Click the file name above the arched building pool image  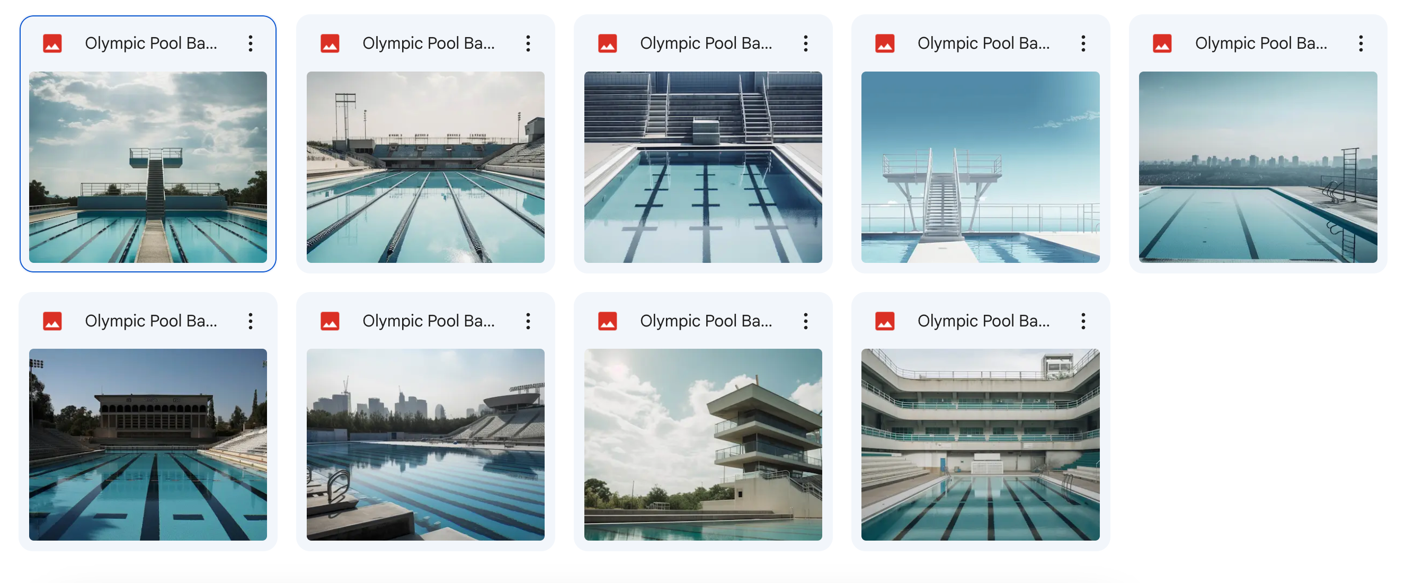(x=151, y=321)
